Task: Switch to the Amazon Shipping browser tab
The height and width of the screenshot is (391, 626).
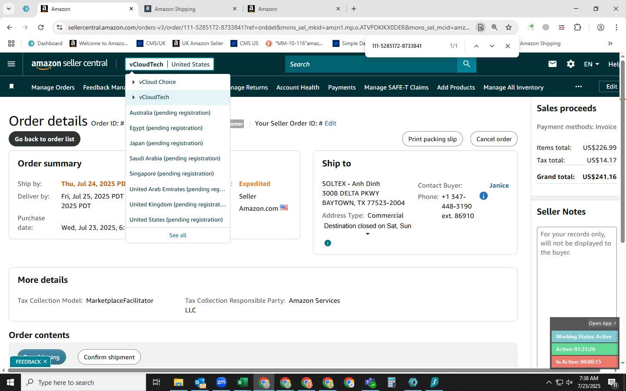Action: [190, 9]
